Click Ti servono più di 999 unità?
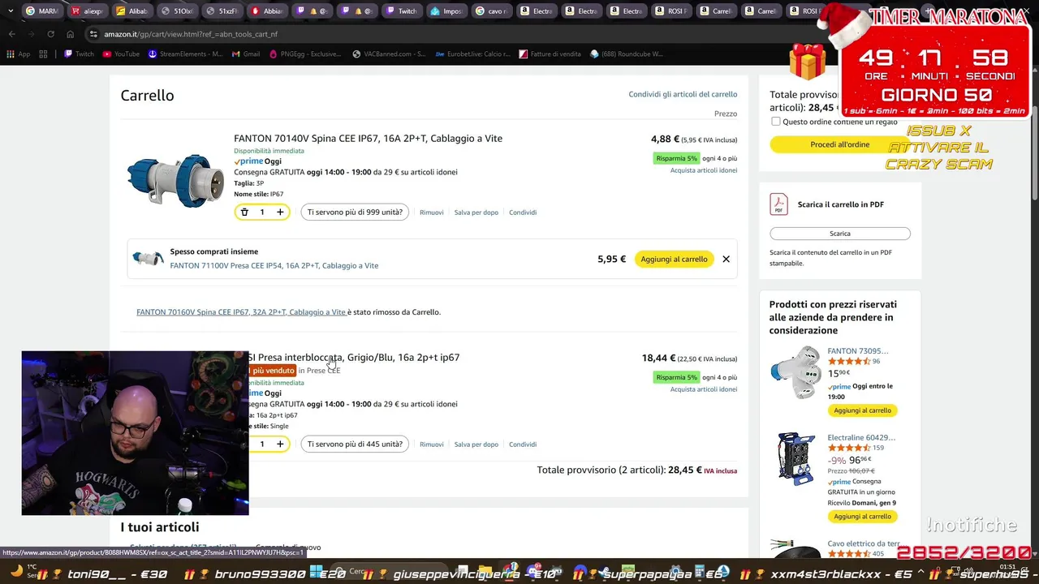Viewport: 1039px width, 584px height. pyautogui.click(x=355, y=213)
